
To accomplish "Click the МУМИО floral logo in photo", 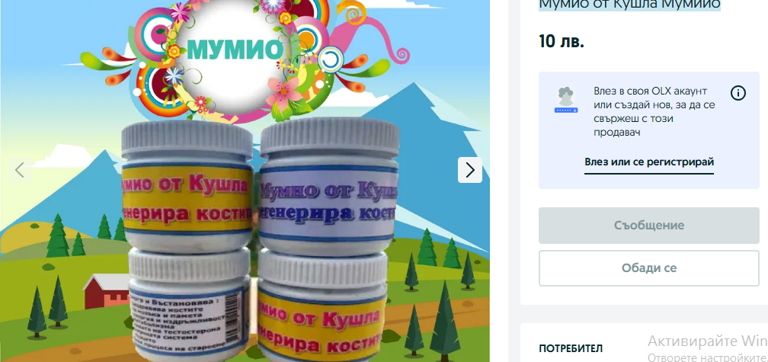I will (x=235, y=49).
